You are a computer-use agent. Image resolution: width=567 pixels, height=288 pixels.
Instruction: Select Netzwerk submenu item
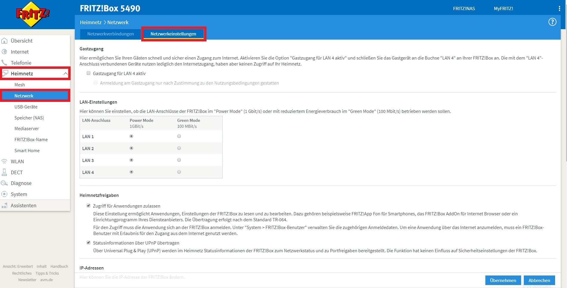pos(35,96)
